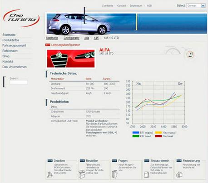208x183 pixels.
Task: Go to Fahrzeugauswahl in the sidebar
Action: 14,46
